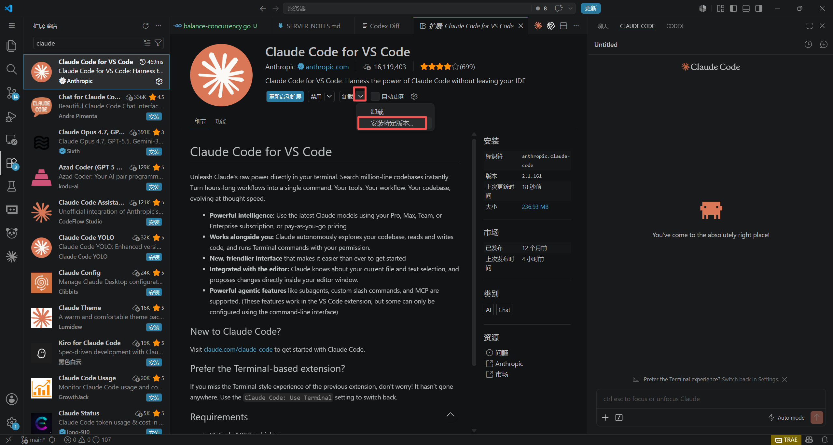This screenshot has width=833, height=445.
Task: Open Anthropic resource link
Action: pyautogui.click(x=509, y=364)
